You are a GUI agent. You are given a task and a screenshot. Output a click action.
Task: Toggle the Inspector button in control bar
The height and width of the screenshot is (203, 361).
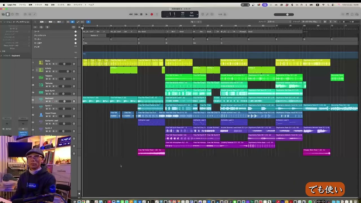pos(8,14)
